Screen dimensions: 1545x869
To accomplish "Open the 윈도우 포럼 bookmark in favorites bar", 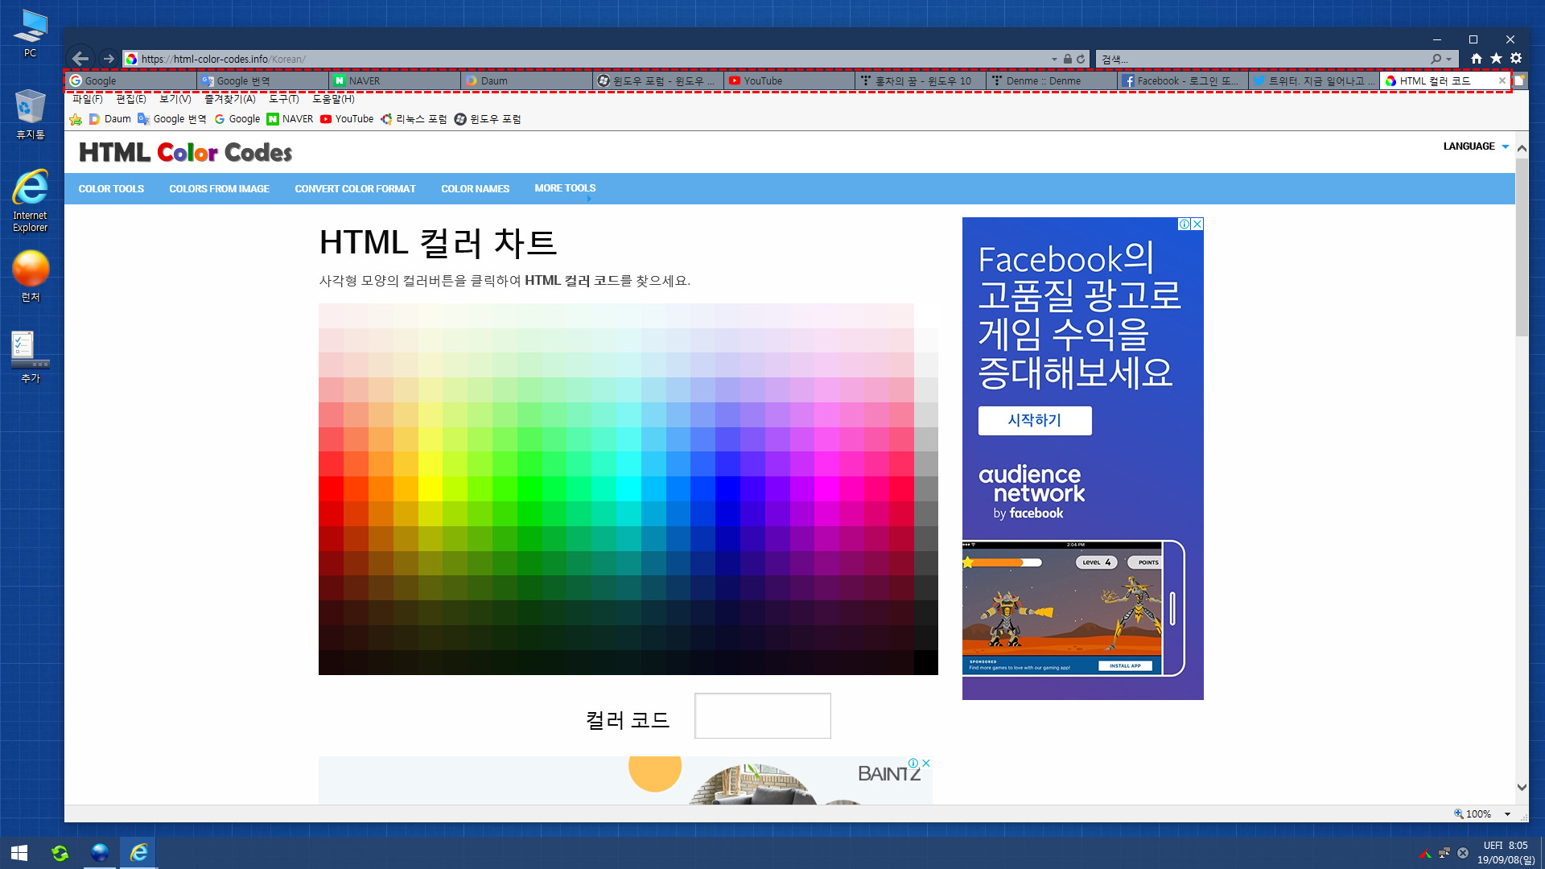I will pos(488,119).
